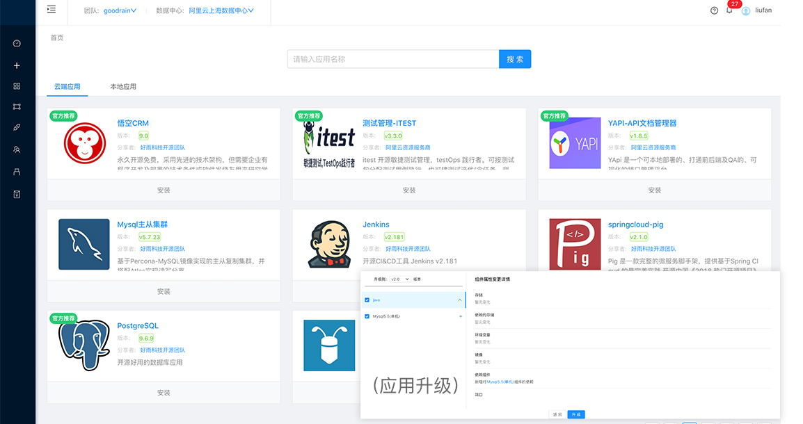
Task: Open the team members icon in sidebar
Action: click(17, 150)
